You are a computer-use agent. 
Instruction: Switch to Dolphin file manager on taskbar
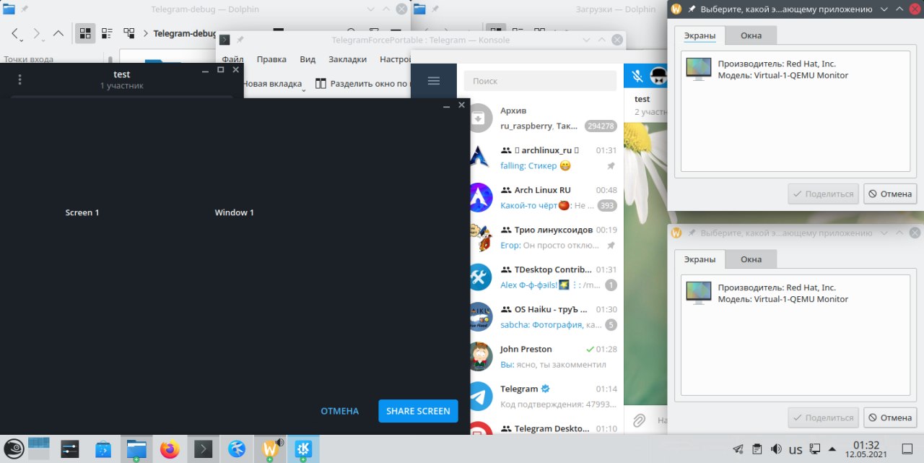point(136,449)
